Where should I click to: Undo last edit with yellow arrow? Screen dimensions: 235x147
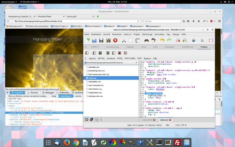point(162,40)
